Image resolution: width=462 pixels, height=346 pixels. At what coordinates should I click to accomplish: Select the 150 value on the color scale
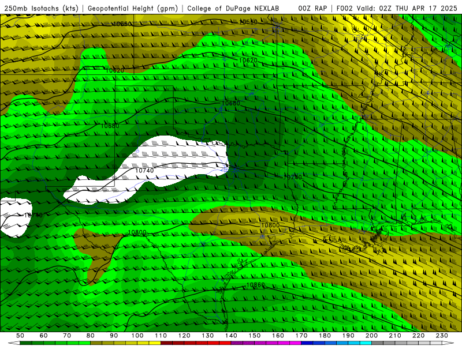click(255, 336)
